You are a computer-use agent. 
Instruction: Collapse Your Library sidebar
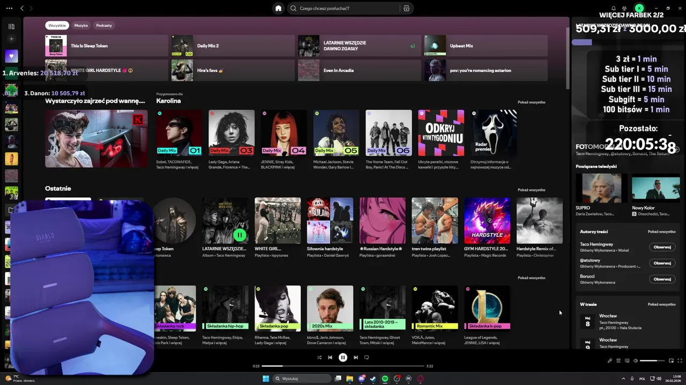point(11,26)
